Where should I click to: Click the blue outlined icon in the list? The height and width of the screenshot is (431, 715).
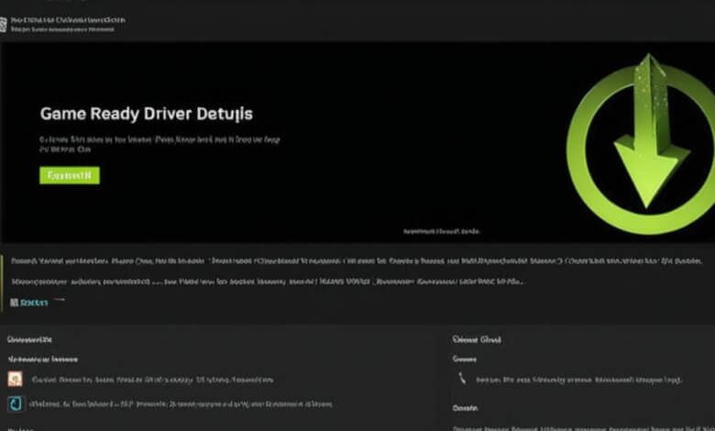tap(15, 403)
